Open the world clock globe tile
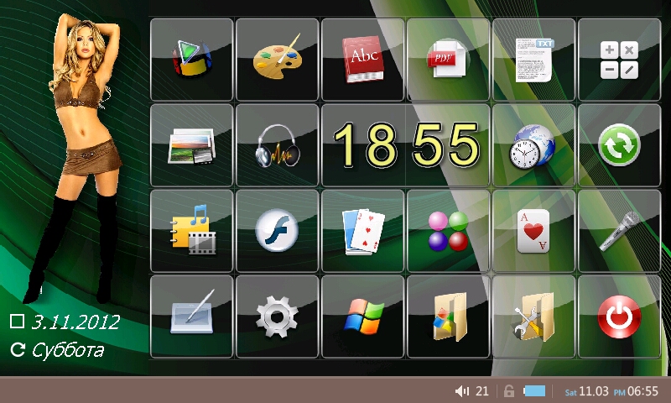 click(533, 145)
